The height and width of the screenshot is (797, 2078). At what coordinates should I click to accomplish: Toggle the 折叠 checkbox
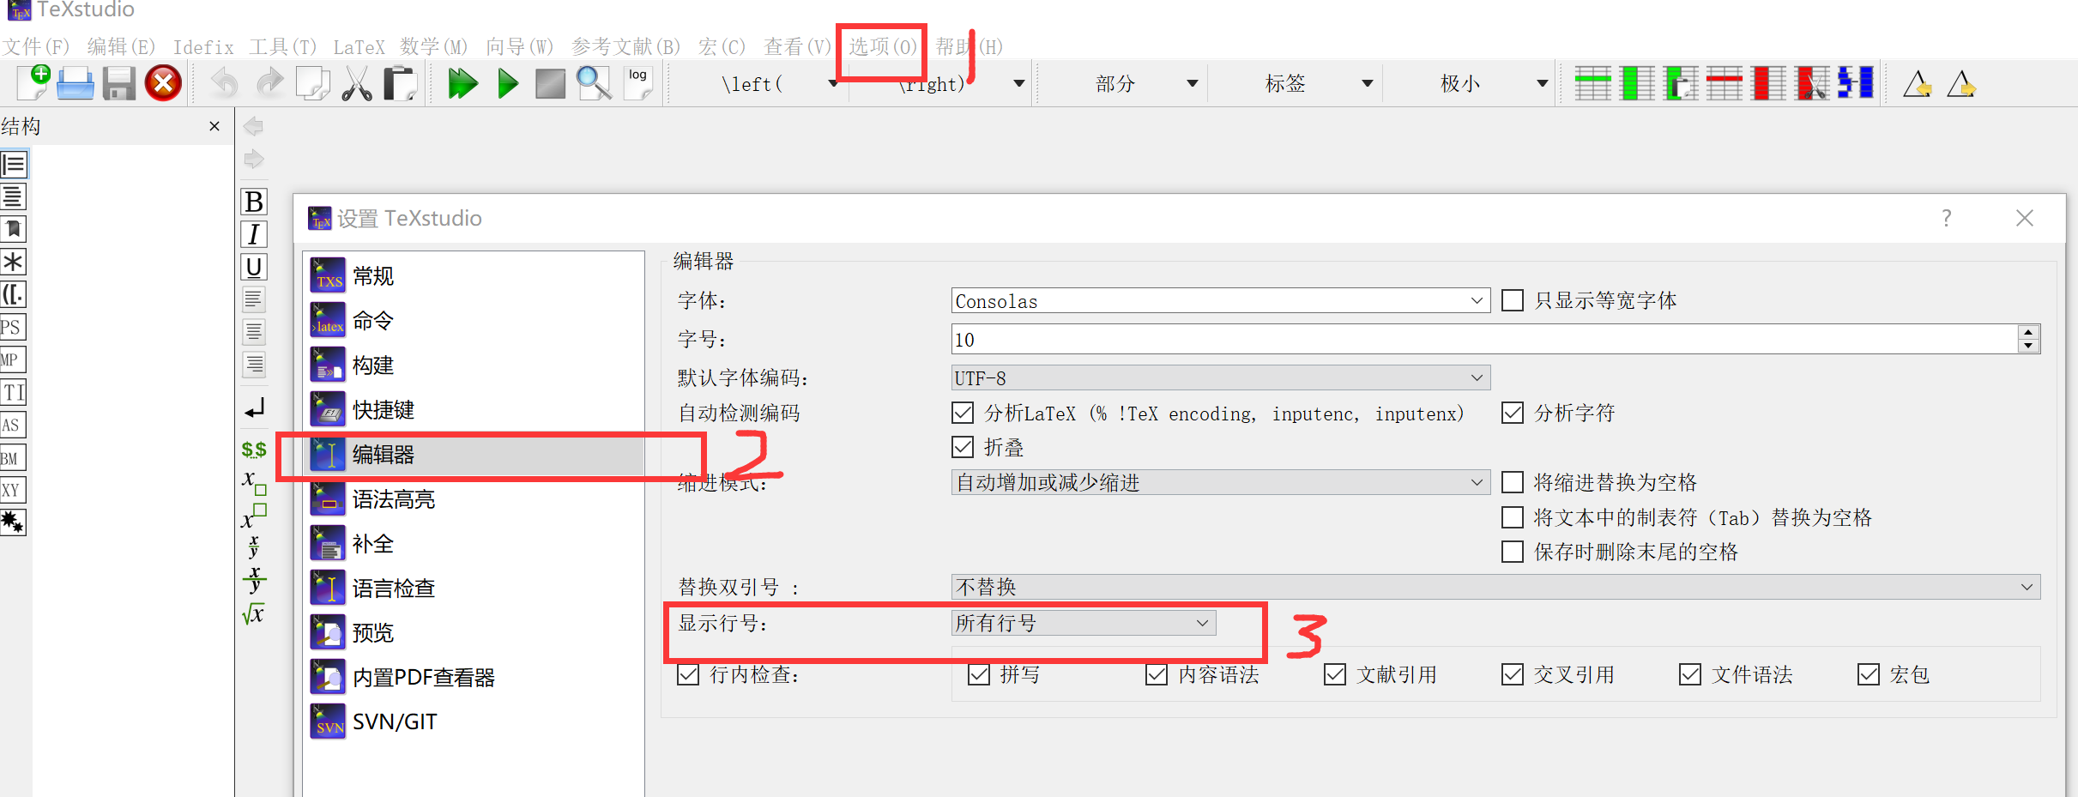click(x=963, y=447)
